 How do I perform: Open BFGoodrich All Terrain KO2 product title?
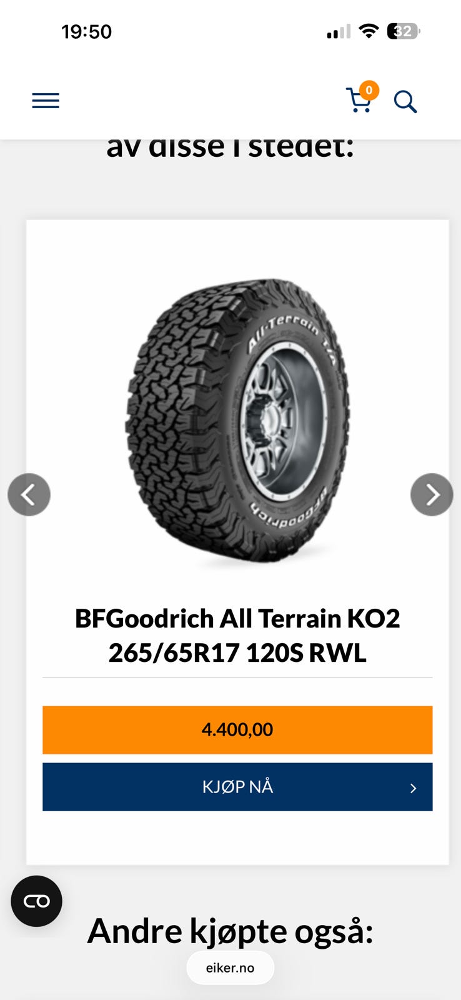click(x=237, y=619)
